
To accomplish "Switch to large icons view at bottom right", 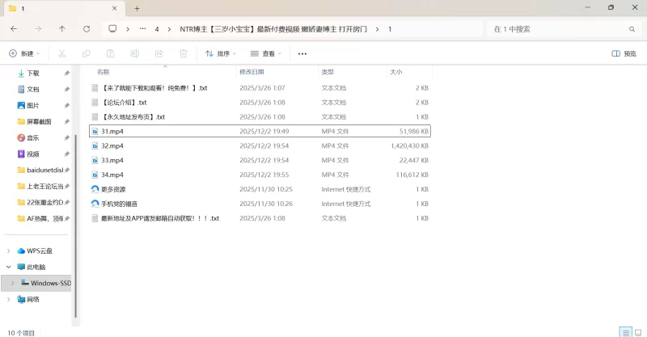I will [x=637, y=331].
